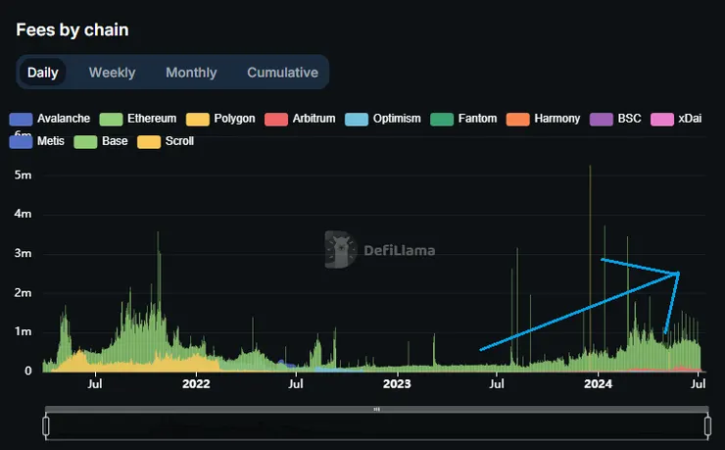Click inside the data zoom range track

pyautogui.click(x=377, y=425)
